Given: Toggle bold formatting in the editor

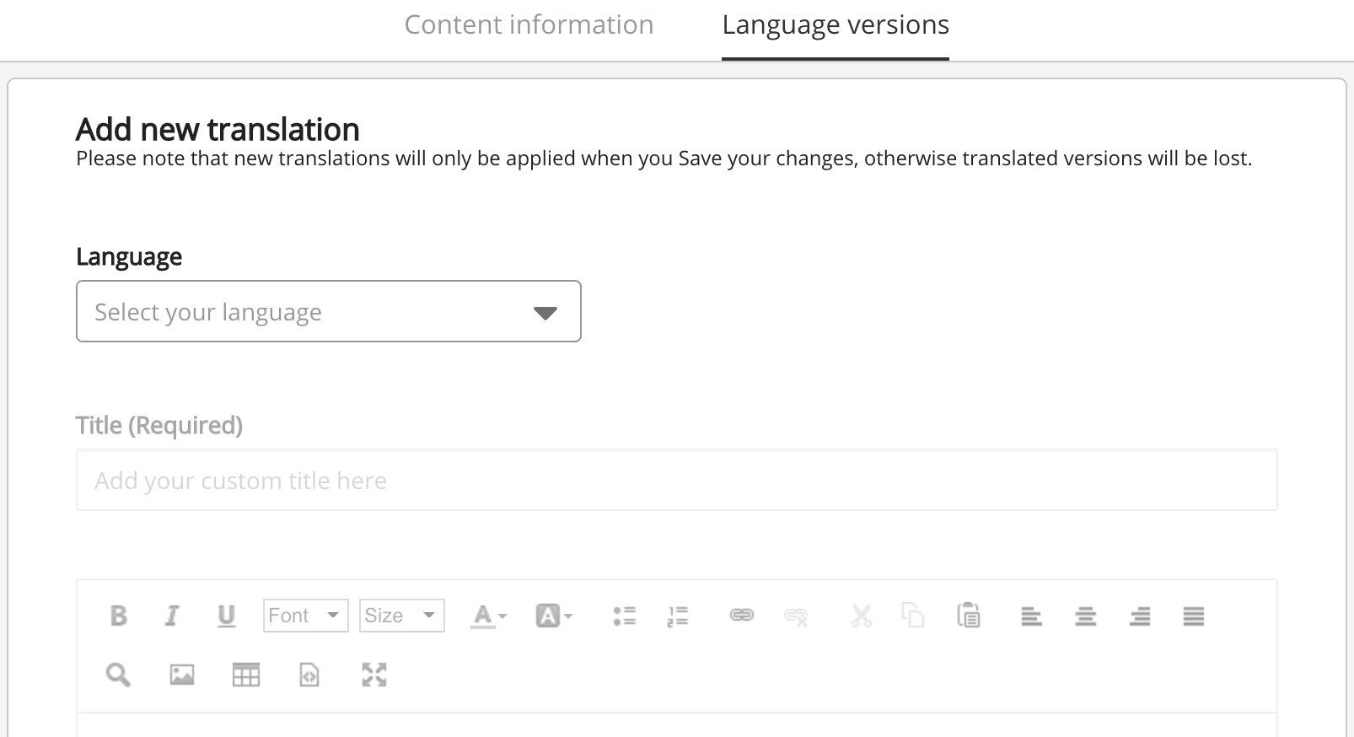Looking at the screenshot, I should [119, 616].
